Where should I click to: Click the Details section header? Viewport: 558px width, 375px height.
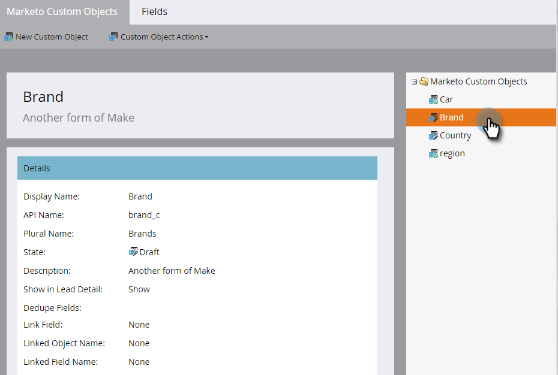[197, 168]
